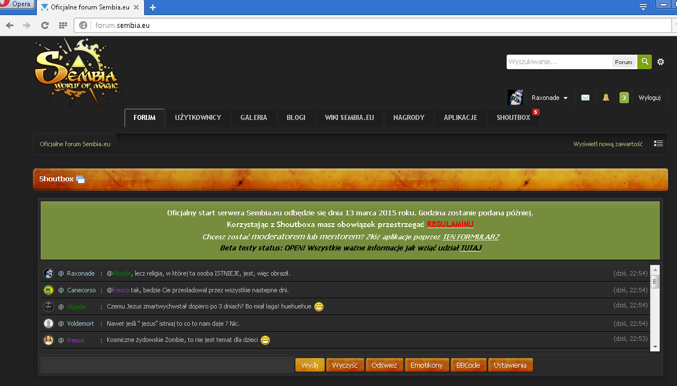This screenshot has height=386, width=677.
Task: Expand the Raxonade user dropdown
Action: click(550, 98)
